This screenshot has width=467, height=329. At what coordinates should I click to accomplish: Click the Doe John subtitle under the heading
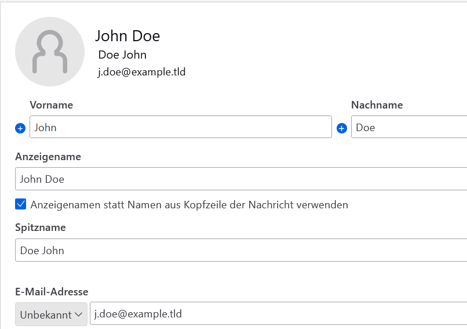pyautogui.click(x=122, y=55)
